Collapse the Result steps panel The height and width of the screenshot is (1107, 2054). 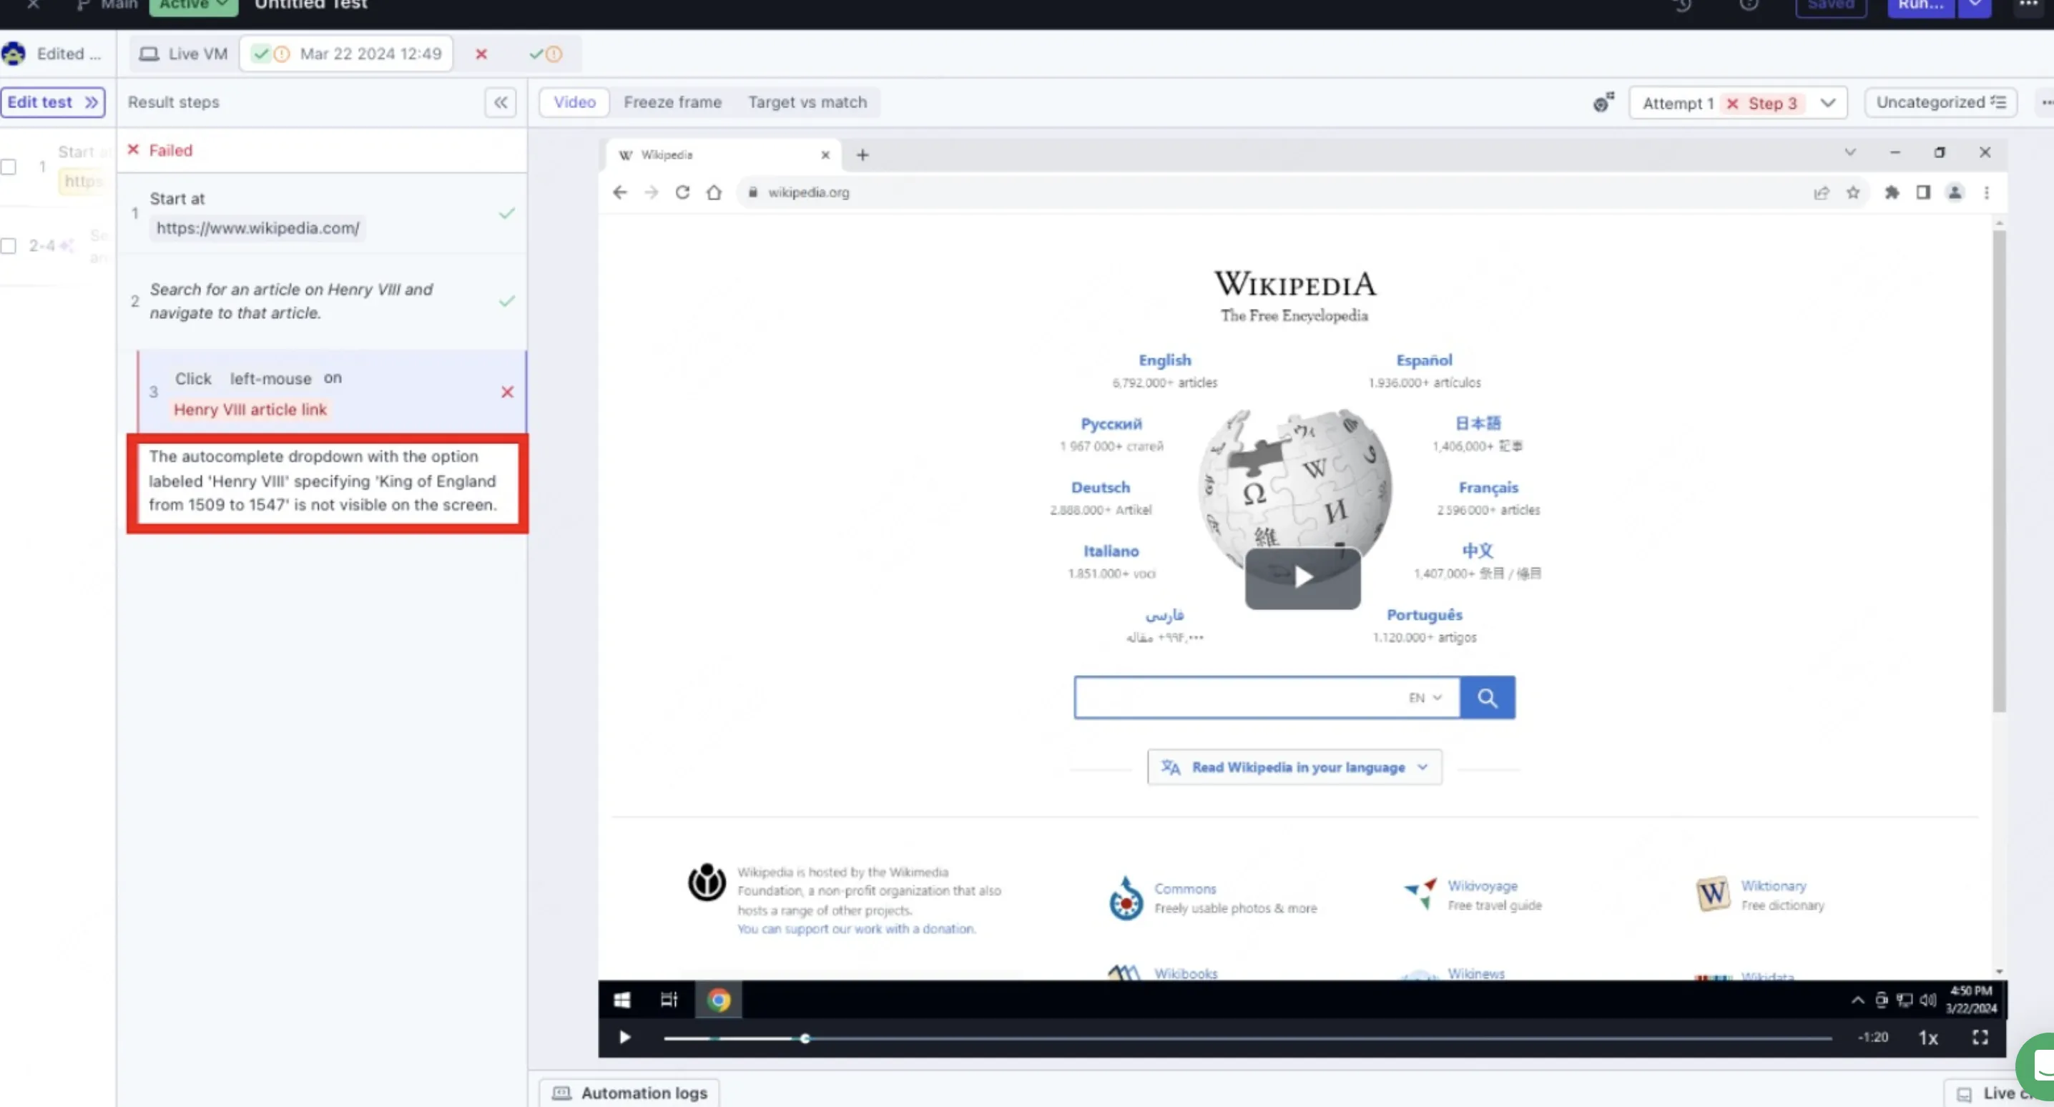click(500, 102)
